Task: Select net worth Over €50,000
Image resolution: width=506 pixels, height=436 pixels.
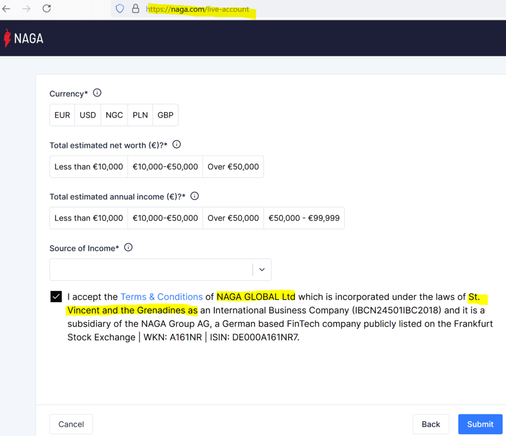Action: pos(233,167)
